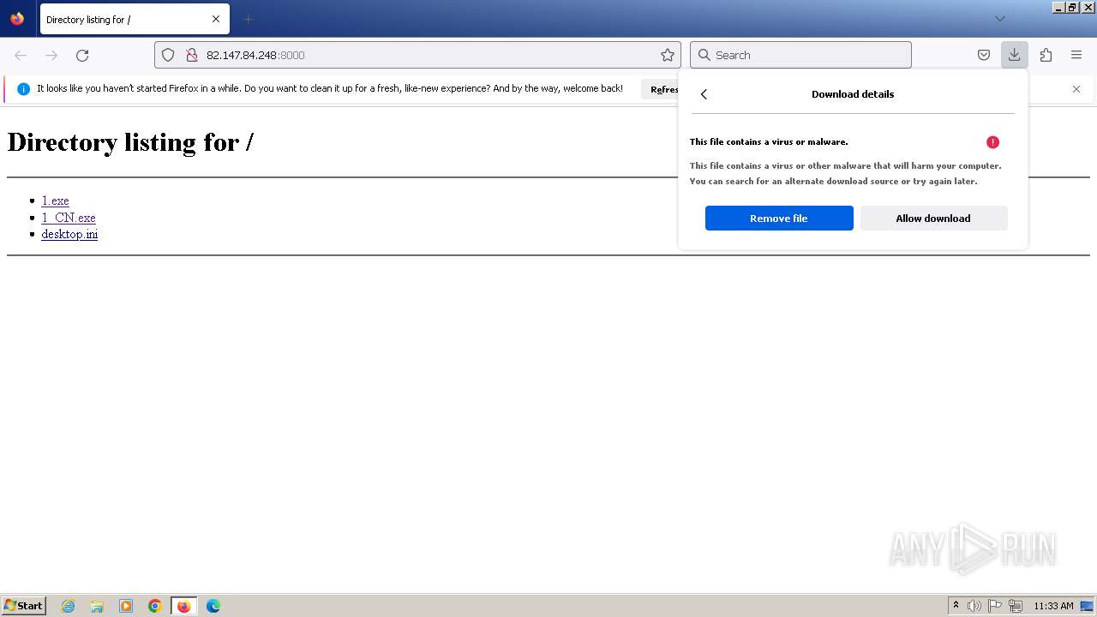
Task: Open tracking protection shield icon
Action: (x=168, y=55)
